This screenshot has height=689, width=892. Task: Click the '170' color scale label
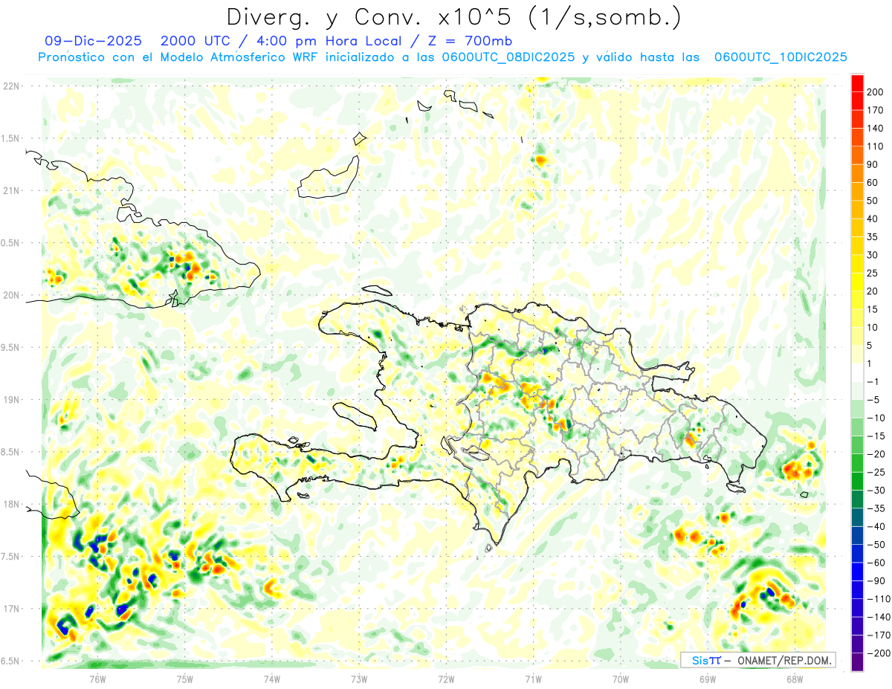(876, 110)
